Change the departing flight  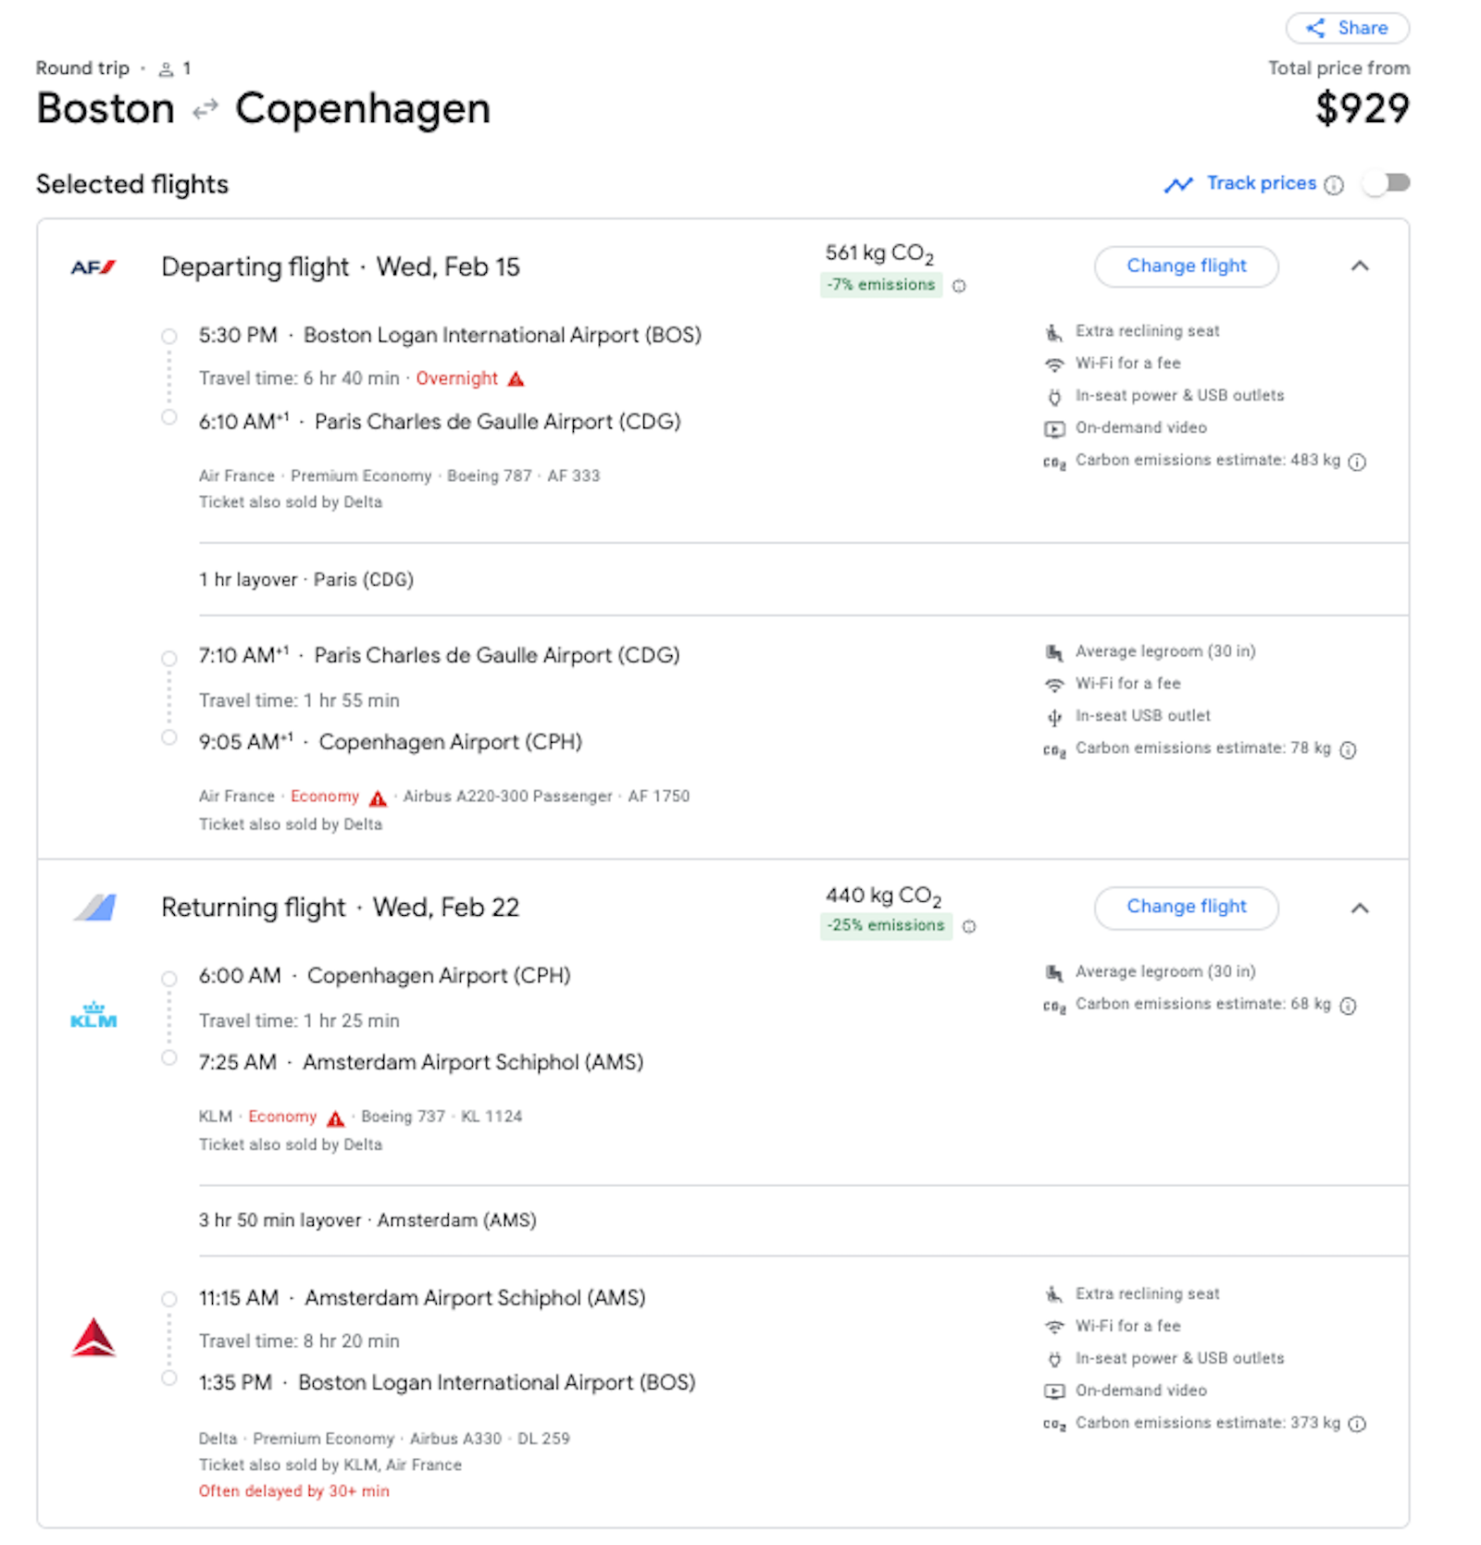point(1186,266)
